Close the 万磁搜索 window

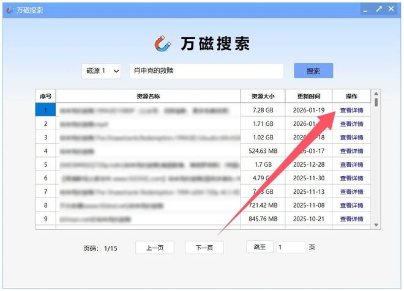coord(391,9)
